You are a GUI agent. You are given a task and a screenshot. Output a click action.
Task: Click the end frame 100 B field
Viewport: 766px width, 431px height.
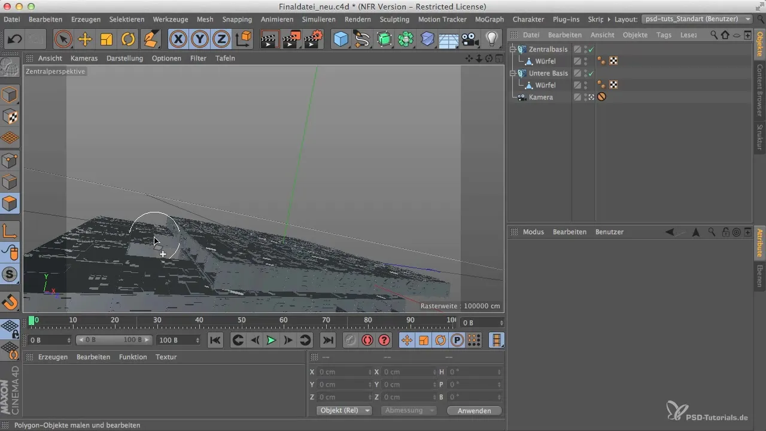pyautogui.click(x=178, y=340)
